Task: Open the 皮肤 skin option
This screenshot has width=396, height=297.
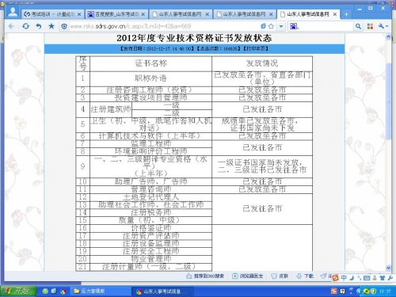Action: (x=280, y=276)
